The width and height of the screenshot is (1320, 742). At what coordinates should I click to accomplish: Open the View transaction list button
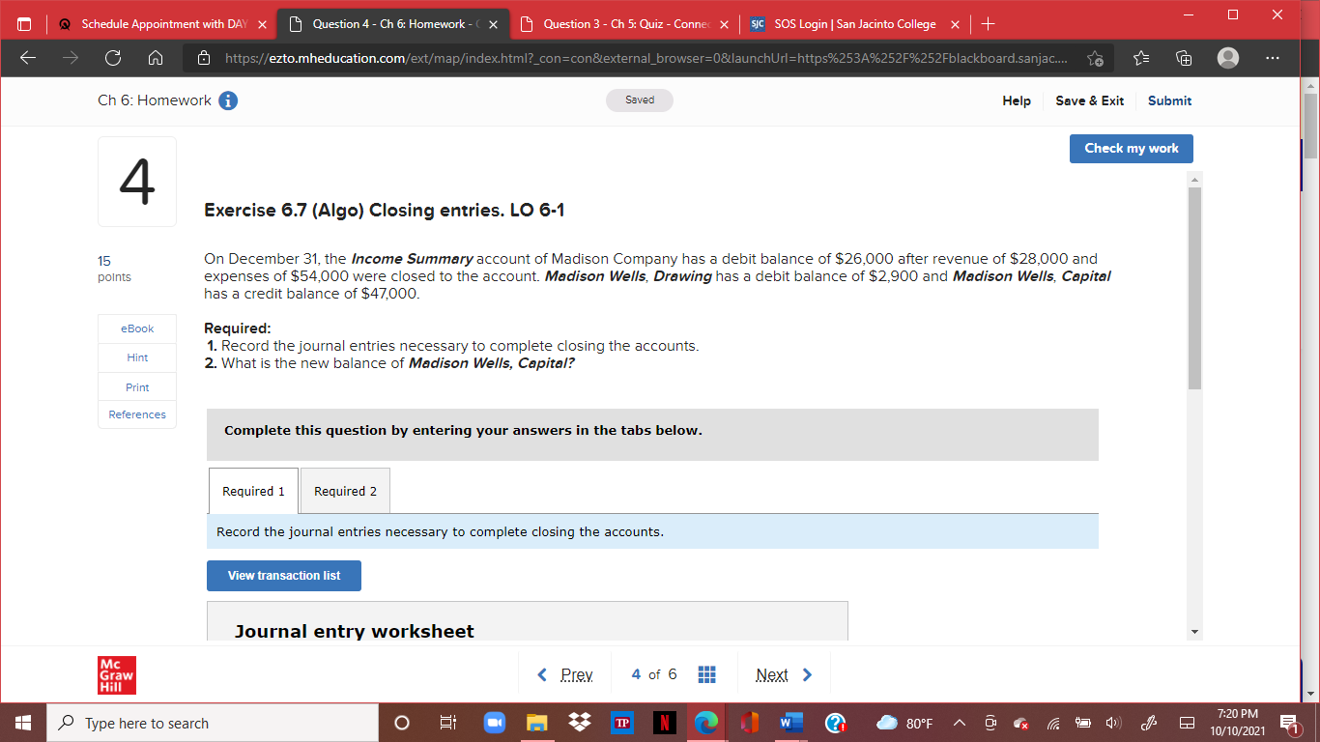[284, 576]
